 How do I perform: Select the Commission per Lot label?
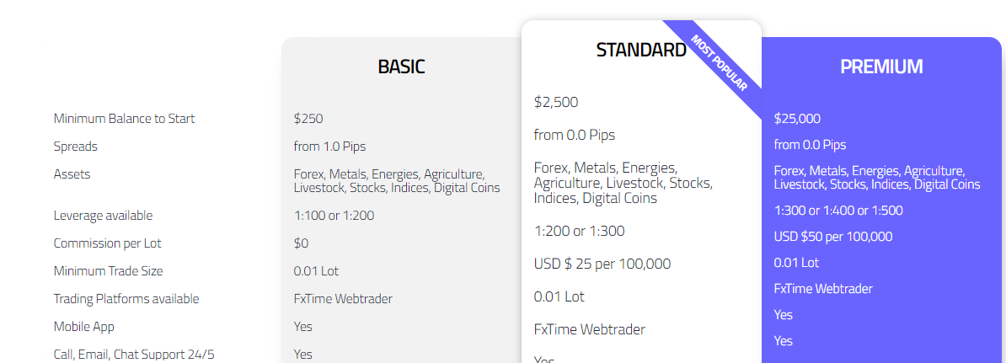[108, 243]
